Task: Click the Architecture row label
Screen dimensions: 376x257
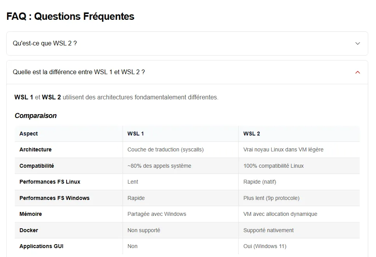Action: pos(35,149)
